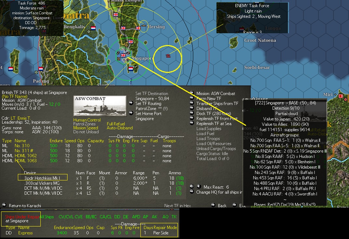Click the arrow icon beside Exit
The image size is (349, 239).
234,205
